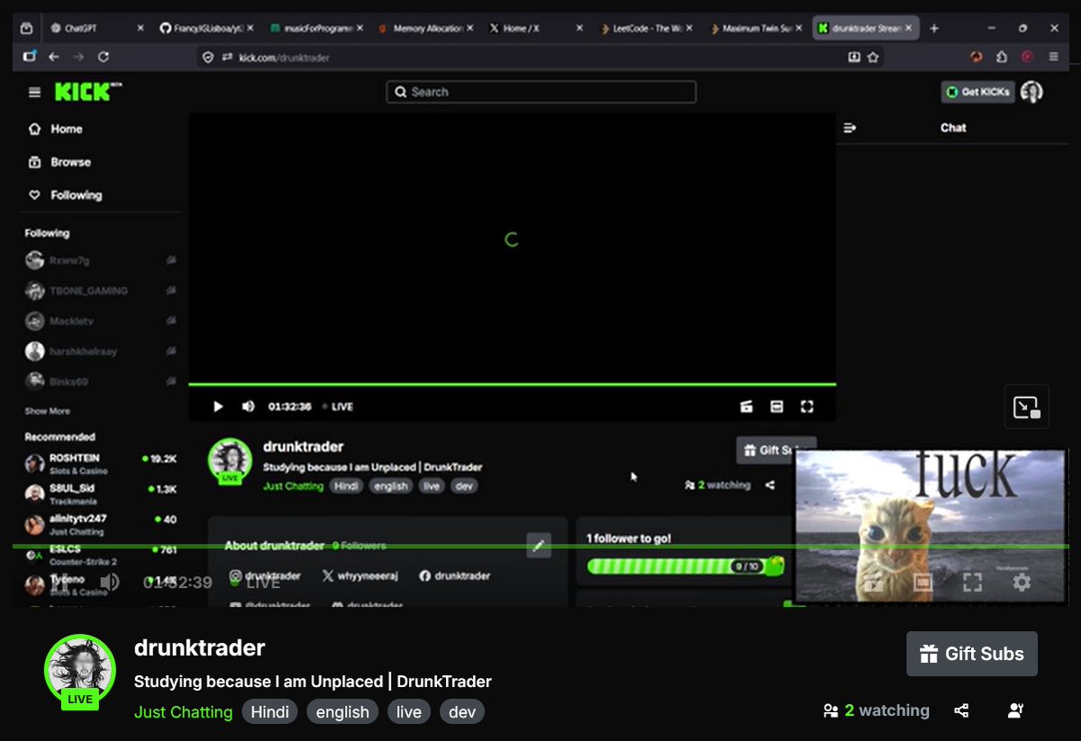The height and width of the screenshot is (741, 1081).
Task: Switch to the LeetCode browser tab
Action: 645,29
